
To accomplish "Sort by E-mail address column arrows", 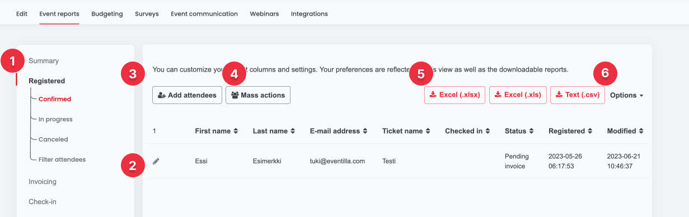I will 365,131.
